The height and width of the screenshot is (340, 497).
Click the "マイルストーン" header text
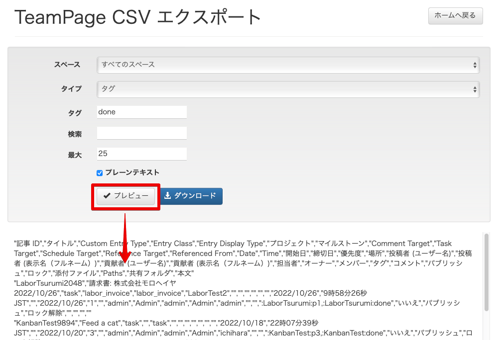[342, 244]
